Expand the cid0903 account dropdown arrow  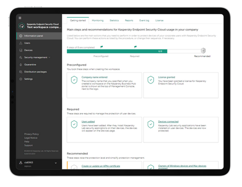click(x=56, y=163)
